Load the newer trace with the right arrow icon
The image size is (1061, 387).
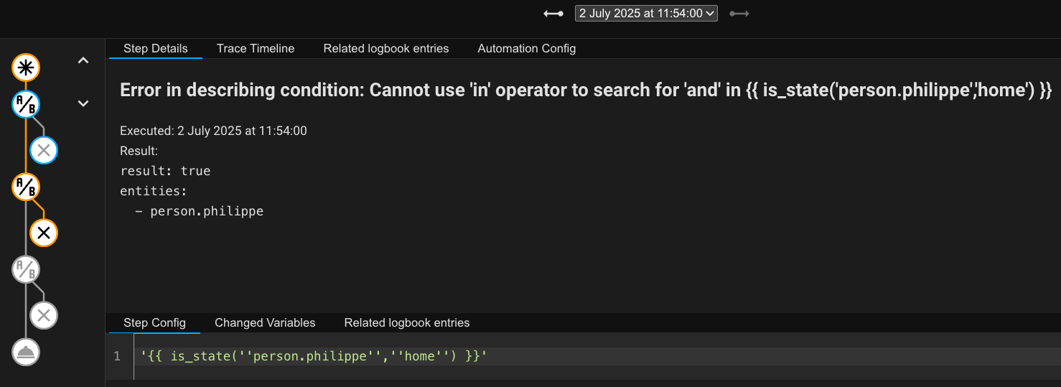click(739, 13)
